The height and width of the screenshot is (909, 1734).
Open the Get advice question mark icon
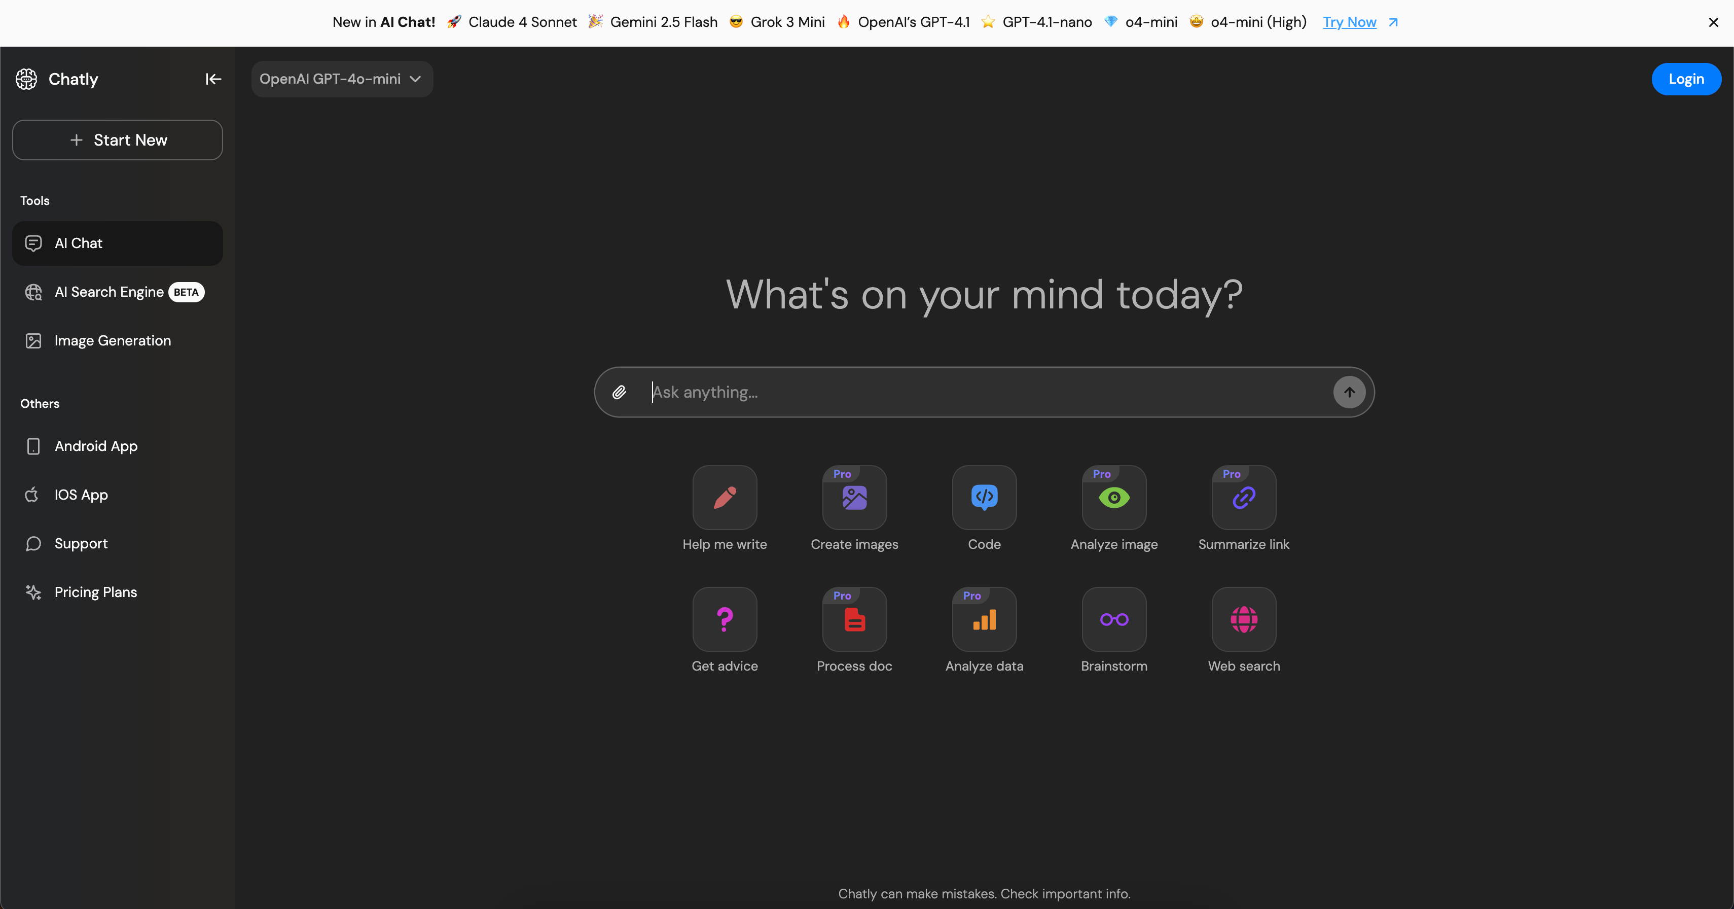725,619
